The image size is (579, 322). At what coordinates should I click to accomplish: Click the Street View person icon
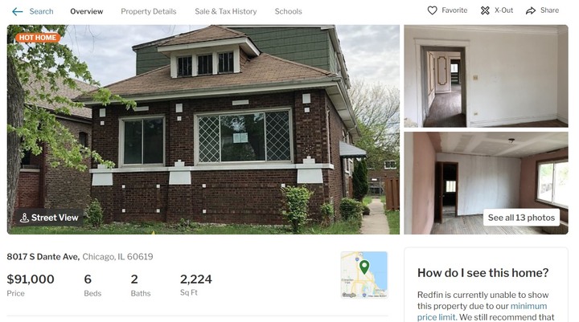(24, 218)
